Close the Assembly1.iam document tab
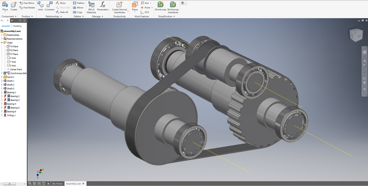 click(x=84, y=184)
